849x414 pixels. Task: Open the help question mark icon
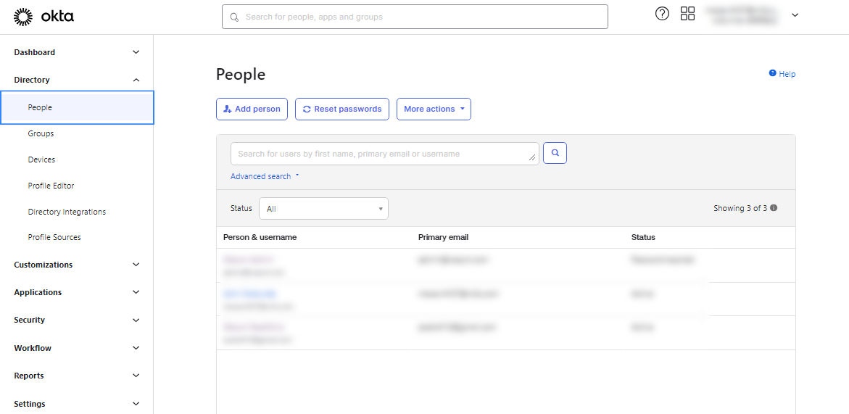coord(661,14)
